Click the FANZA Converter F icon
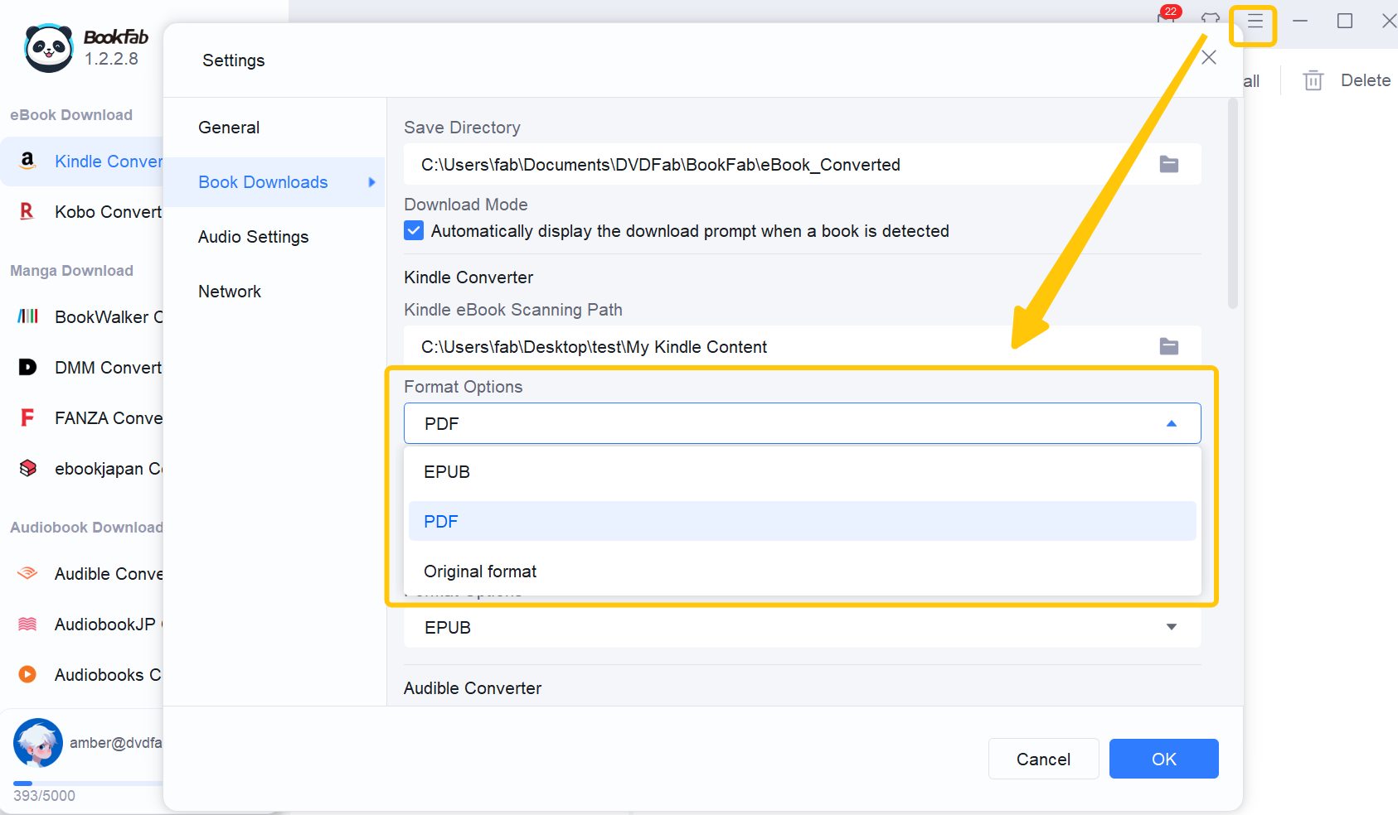 pyautogui.click(x=27, y=417)
